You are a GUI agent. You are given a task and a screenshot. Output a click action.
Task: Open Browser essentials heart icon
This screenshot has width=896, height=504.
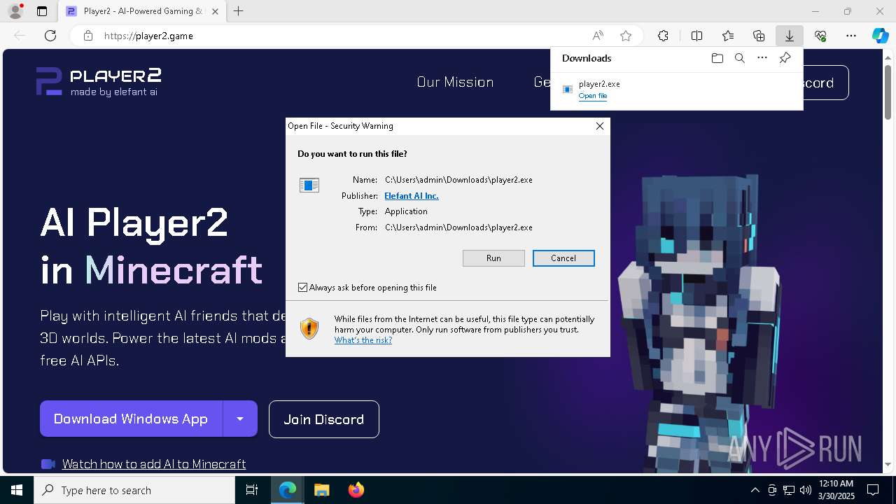(820, 36)
